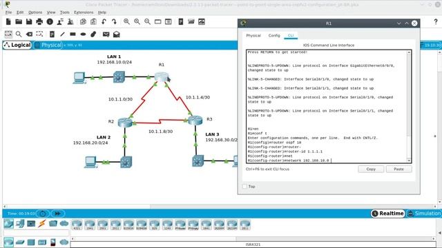The width and height of the screenshot is (442, 248).
Task: Enable the Top checkbox in R1 window
Action: click(x=244, y=187)
